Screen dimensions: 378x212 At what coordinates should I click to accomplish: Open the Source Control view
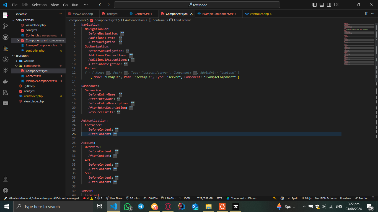(5, 26)
